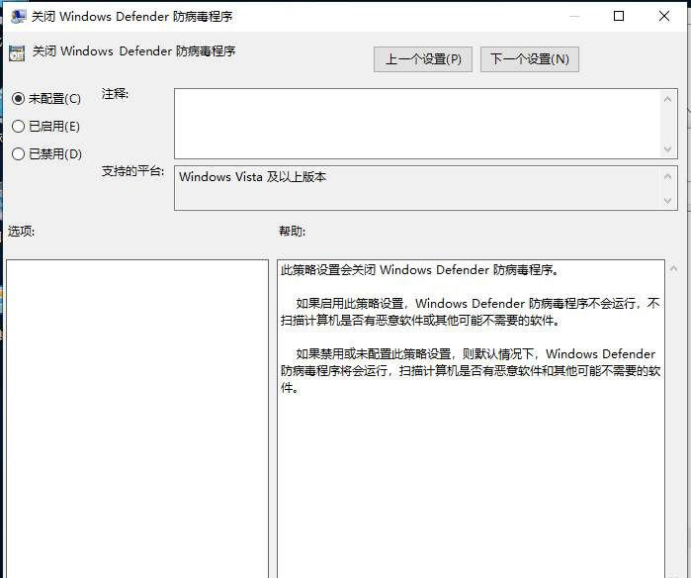Click the comment box scroll up arrow
The height and width of the screenshot is (578, 691).
pos(667,99)
